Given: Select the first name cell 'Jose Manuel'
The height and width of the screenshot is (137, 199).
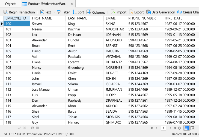Looking at the screenshot, I should pyautogui.click(x=47, y=90).
